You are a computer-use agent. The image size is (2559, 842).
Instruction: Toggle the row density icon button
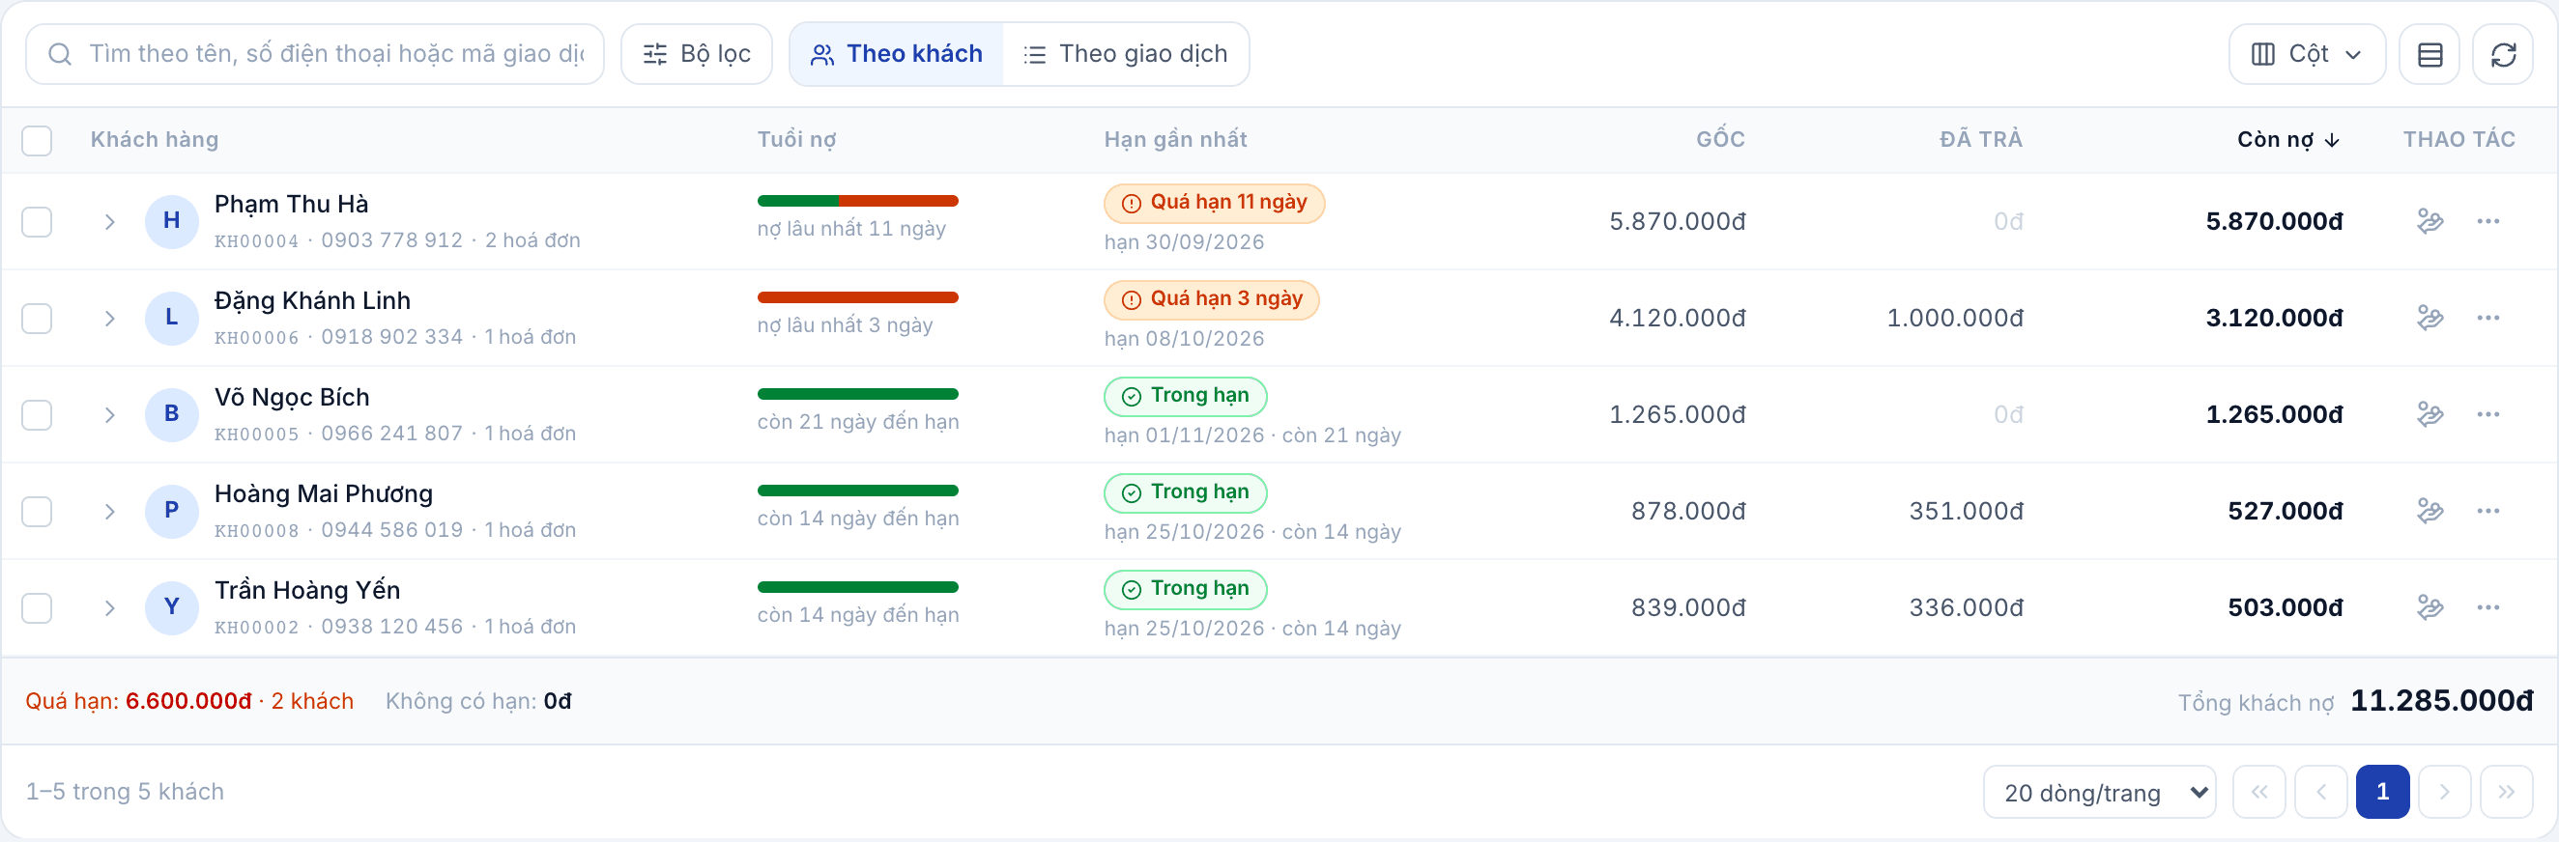pos(2429,54)
